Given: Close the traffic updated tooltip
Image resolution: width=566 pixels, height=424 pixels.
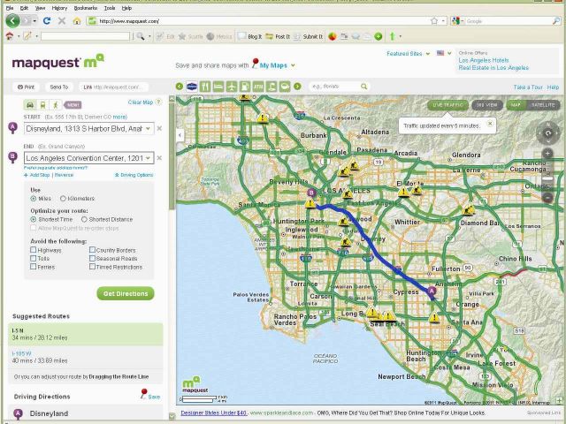Looking at the screenshot, I should coord(490,124).
